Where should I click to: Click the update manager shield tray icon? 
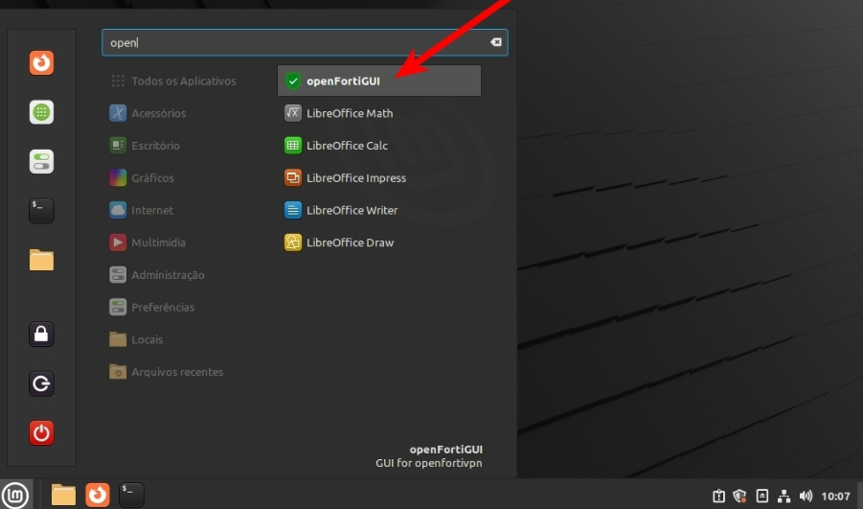739,496
